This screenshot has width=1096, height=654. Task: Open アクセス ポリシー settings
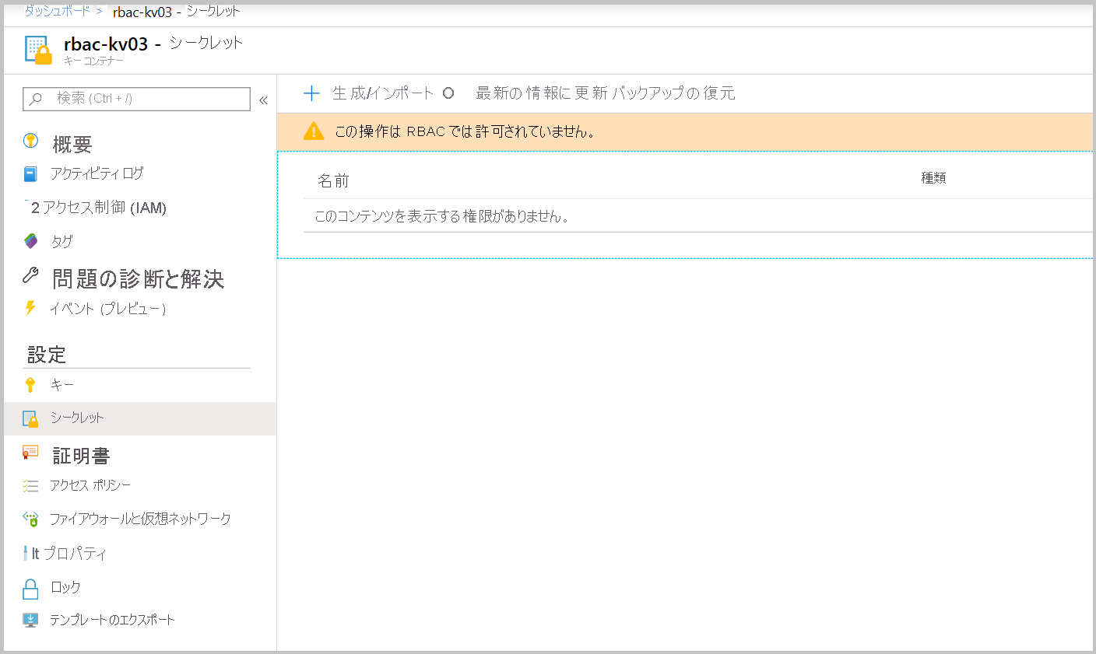(90, 485)
